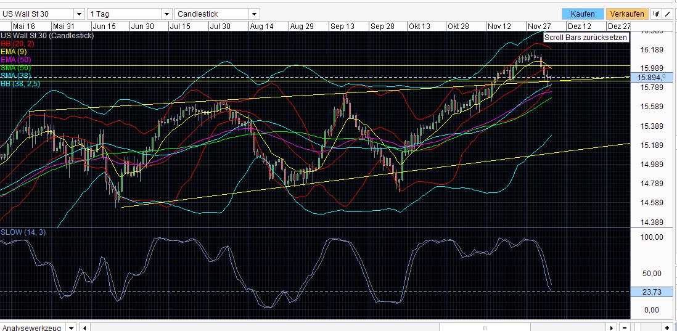Image resolution: width=677 pixels, height=331 pixels.
Task: Click the Verkaufen sell button
Action: point(626,14)
